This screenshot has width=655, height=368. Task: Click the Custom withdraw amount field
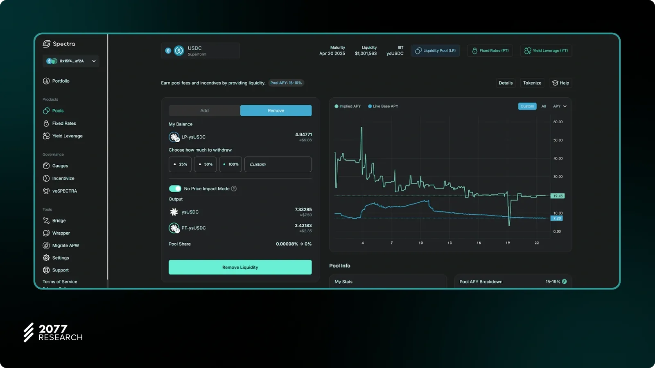point(278,164)
